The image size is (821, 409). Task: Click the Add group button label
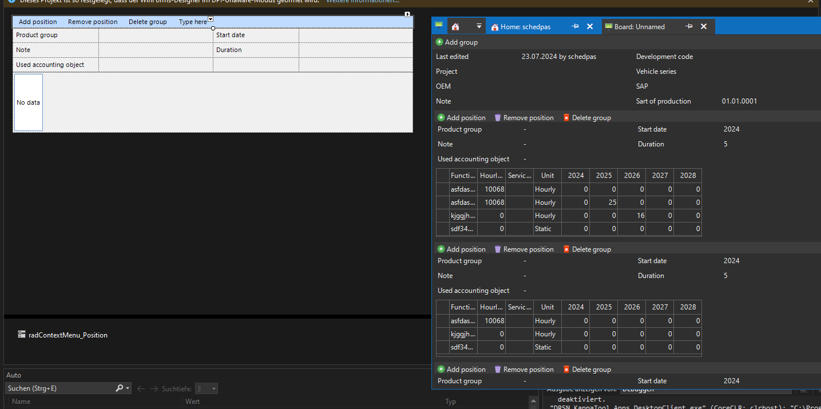click(461, 42)
